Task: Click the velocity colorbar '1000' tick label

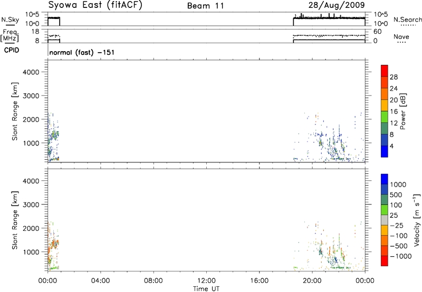Action: (398, 184)
